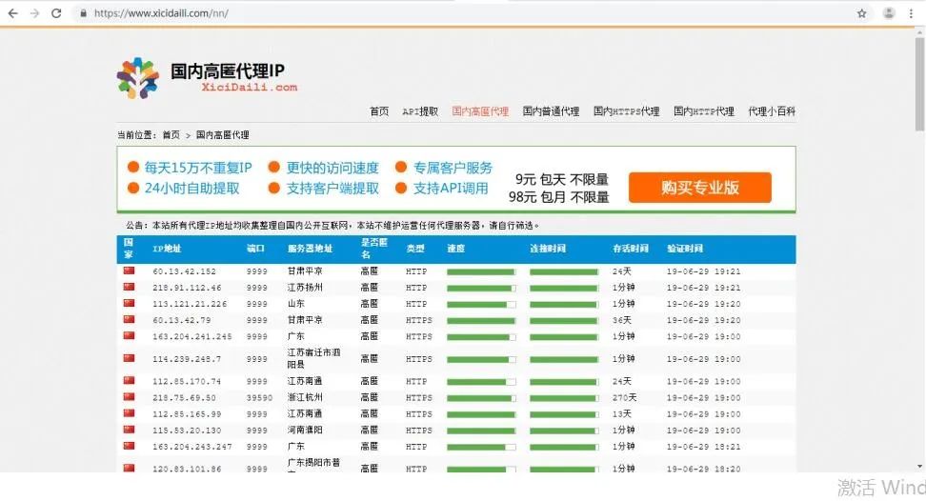Click the XiciDaili colorful logo
Screen dimensions: 926x501
(137, 78)
